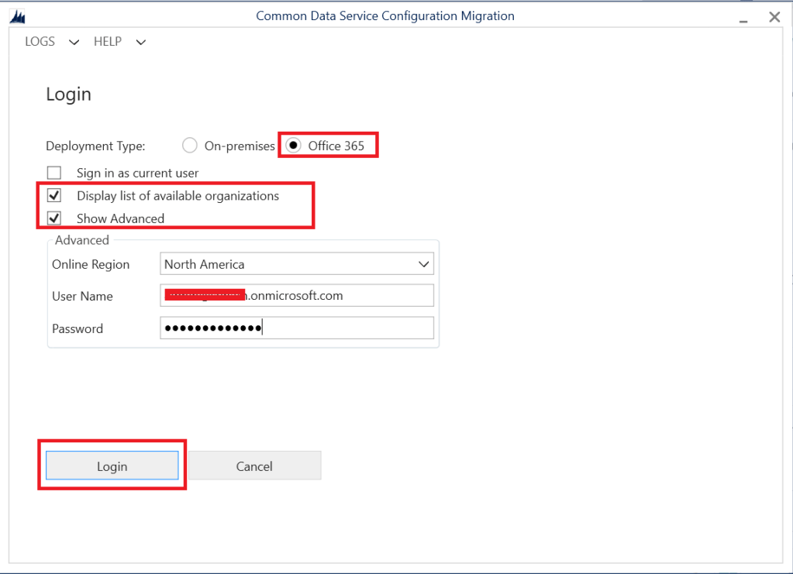Click the Advanced group box header
Viewport: 793px width, 574px height.
coord(81,240)
